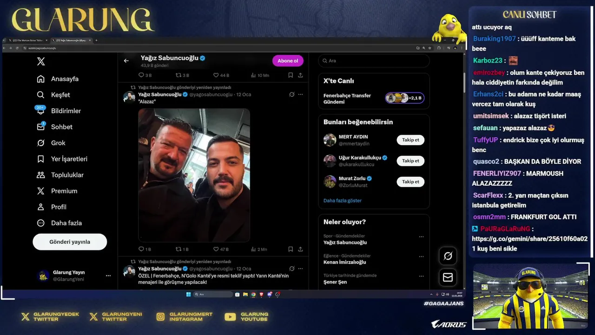
Task: Reply to the top post with 3 B replies
Action: tap(141, 75)
